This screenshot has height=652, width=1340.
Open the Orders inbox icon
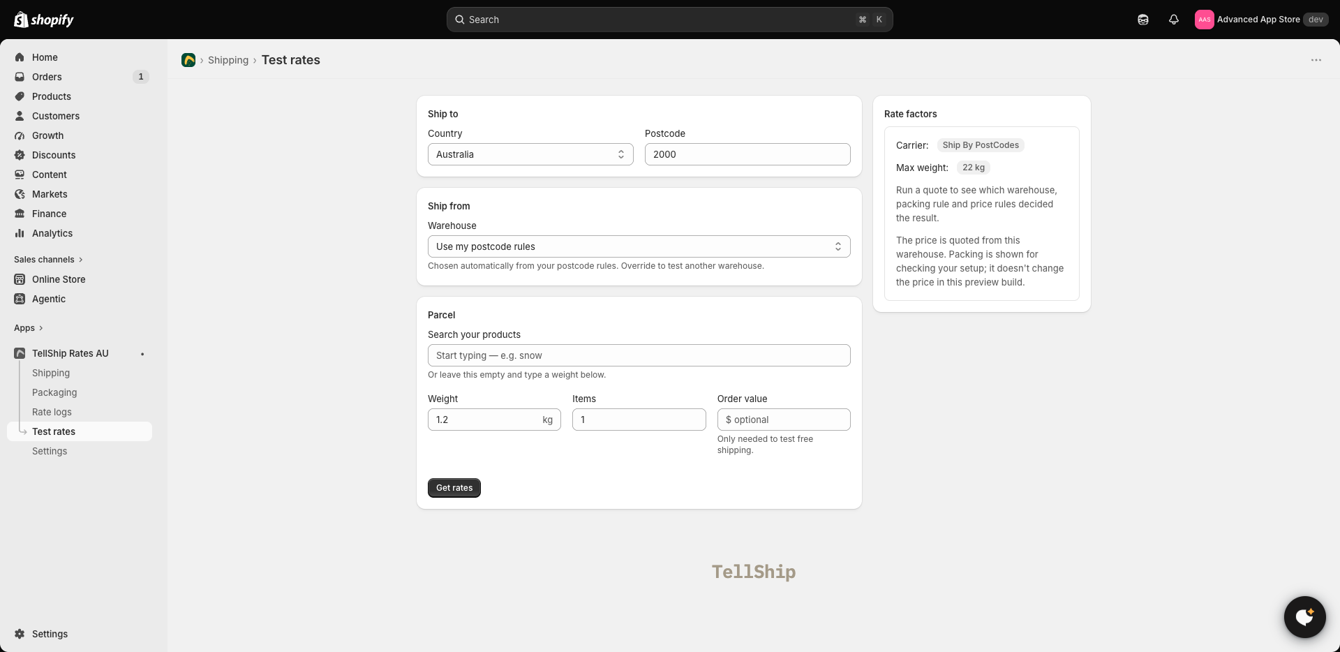[x=20, y=77]
